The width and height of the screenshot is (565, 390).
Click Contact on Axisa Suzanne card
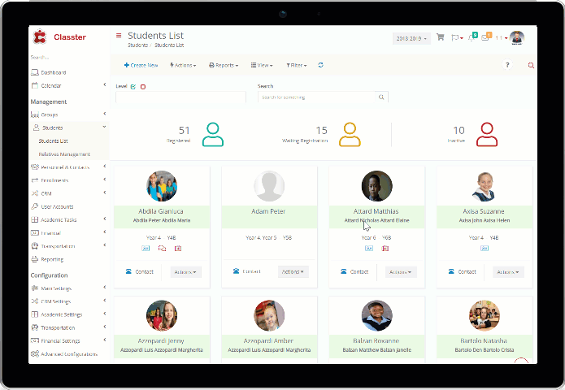(x=463, y=271)
